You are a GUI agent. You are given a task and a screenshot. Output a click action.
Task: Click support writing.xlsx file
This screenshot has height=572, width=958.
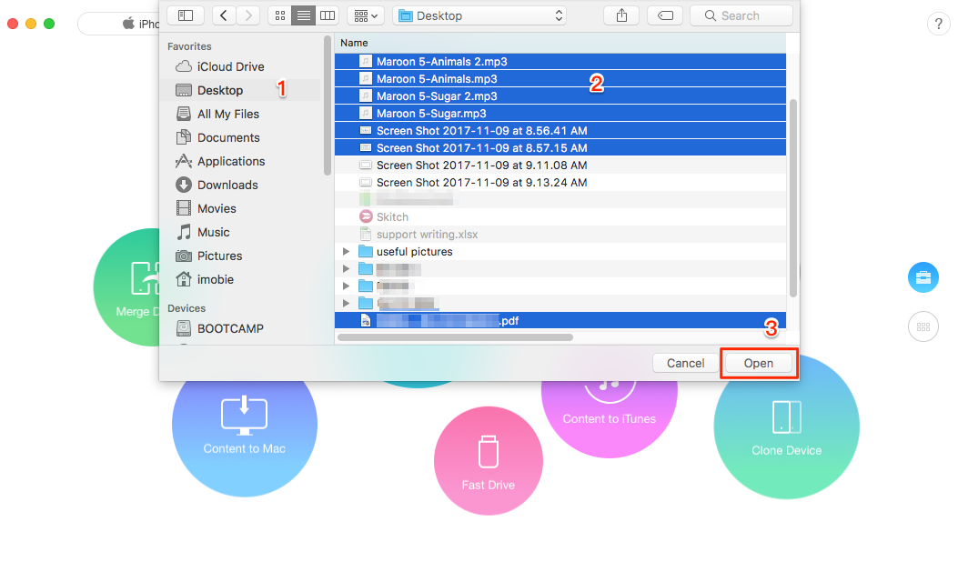tap(560, 235)
